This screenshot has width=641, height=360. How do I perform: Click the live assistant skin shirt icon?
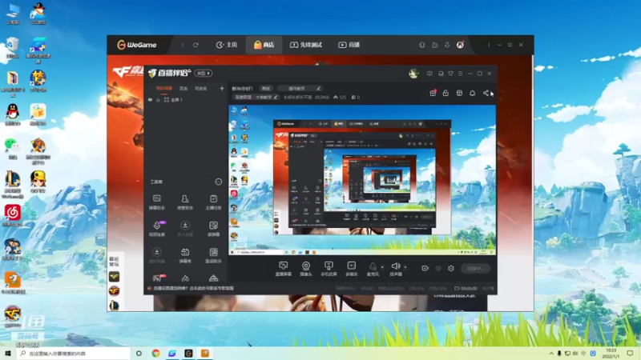(450, 74)
